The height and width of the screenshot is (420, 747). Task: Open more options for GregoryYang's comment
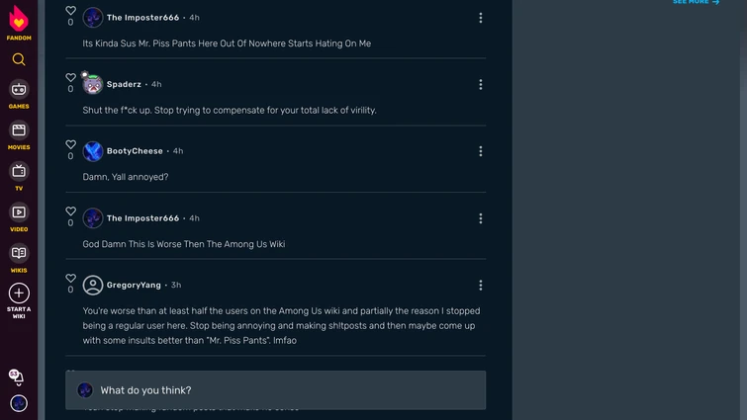click(481, 286)
